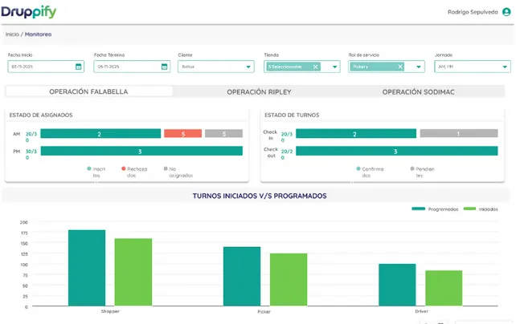Click the Driver Iniciados light green bar
This screenshot has height=324, width=516.
[444, 288]
